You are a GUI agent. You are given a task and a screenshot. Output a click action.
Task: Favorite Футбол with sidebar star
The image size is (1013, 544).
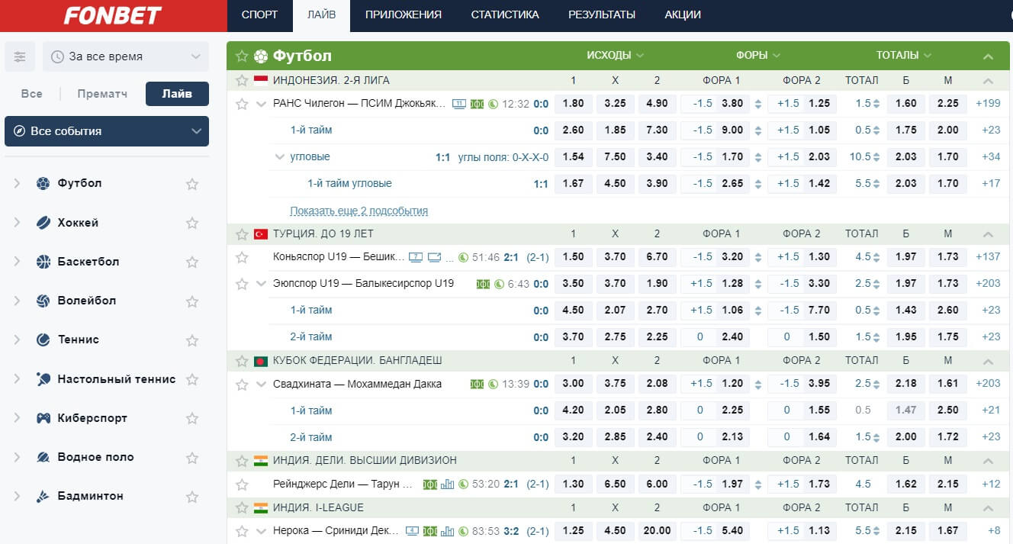point(192,184)
